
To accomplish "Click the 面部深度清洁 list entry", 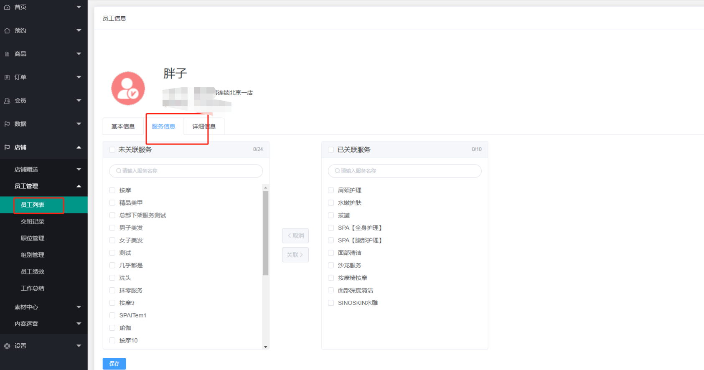I will (x=356, y=290).
